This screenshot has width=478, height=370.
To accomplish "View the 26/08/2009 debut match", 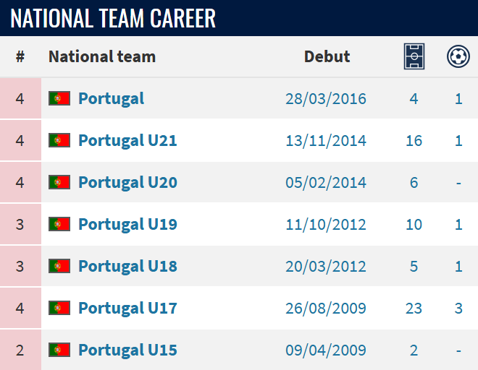I will pos(326,308).
